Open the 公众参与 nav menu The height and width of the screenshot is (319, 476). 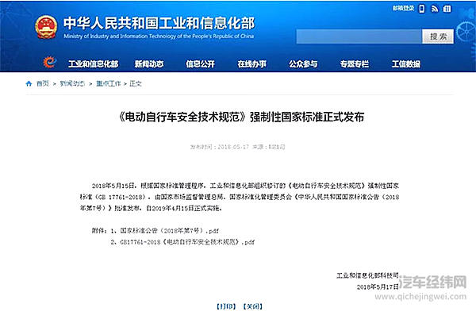tap(303, 64)
